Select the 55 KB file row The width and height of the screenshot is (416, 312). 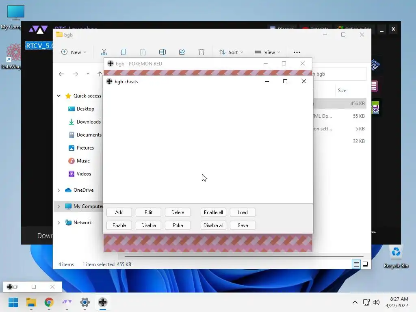340,116
